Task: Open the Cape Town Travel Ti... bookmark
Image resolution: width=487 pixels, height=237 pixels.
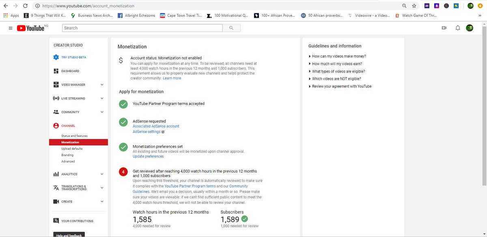Action: point(181,15)
